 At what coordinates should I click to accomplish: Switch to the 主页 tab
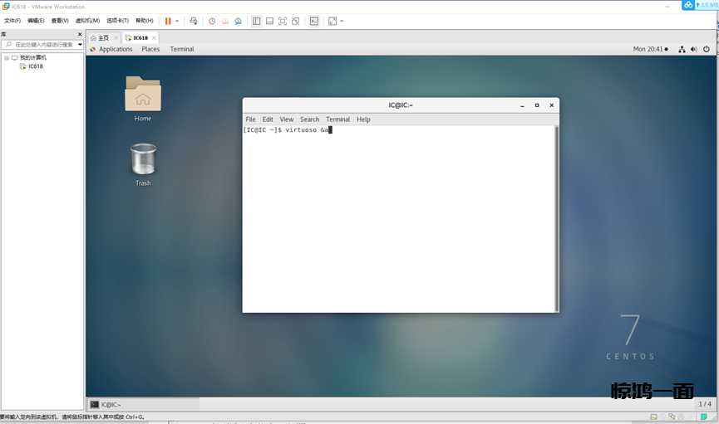point(100,37)
